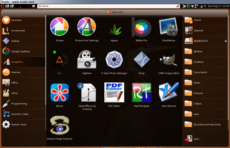Image resolution: width=230 pixels, height=148 pixels.
Task: Open ftp://UbuntuProductivity location
Action: click(206, 124)
